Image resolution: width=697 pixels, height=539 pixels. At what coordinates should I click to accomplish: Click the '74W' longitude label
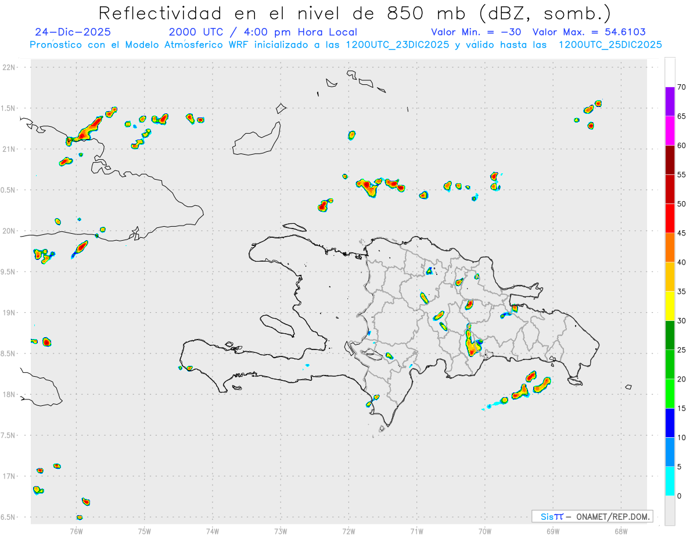[212, 531]
